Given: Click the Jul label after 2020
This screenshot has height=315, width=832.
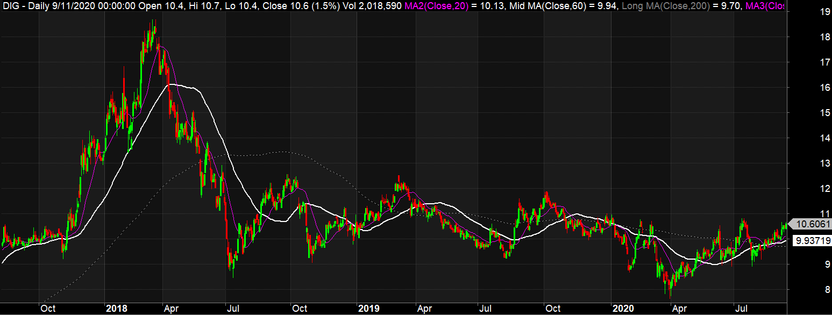Looking at the screenshot, I should click(x=742, y=309).
